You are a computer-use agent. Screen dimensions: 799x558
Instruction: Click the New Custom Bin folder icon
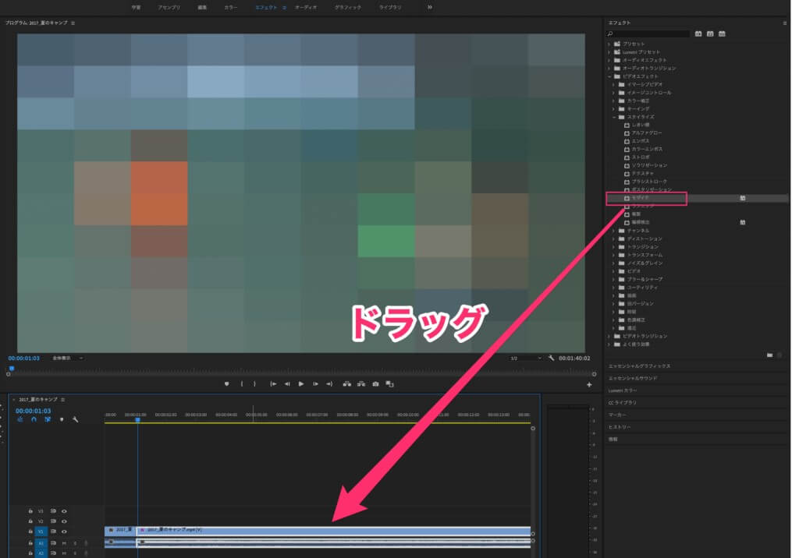(769, 355)
